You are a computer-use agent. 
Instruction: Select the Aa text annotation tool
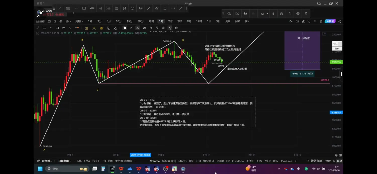[140, 8]
